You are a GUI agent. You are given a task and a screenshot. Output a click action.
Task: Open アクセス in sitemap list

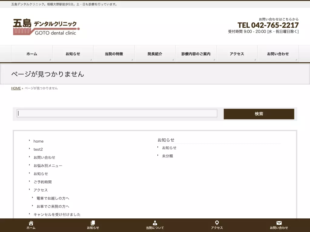[x=41, y=190]
